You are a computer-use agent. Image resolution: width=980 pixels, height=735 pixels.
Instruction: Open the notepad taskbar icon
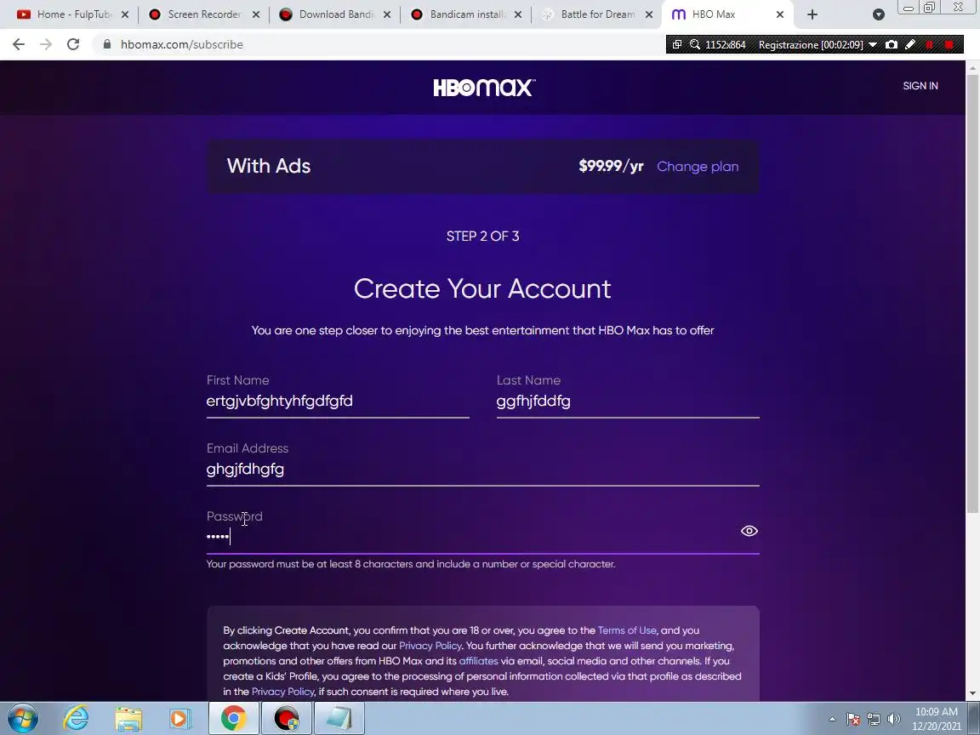coord(339,719)
